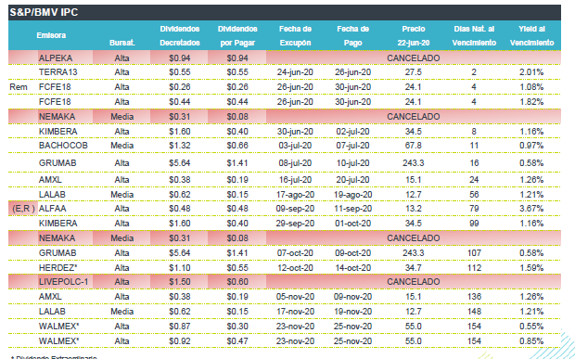Click the $0.92 WALMEX decreed dividend

[180, 341]
